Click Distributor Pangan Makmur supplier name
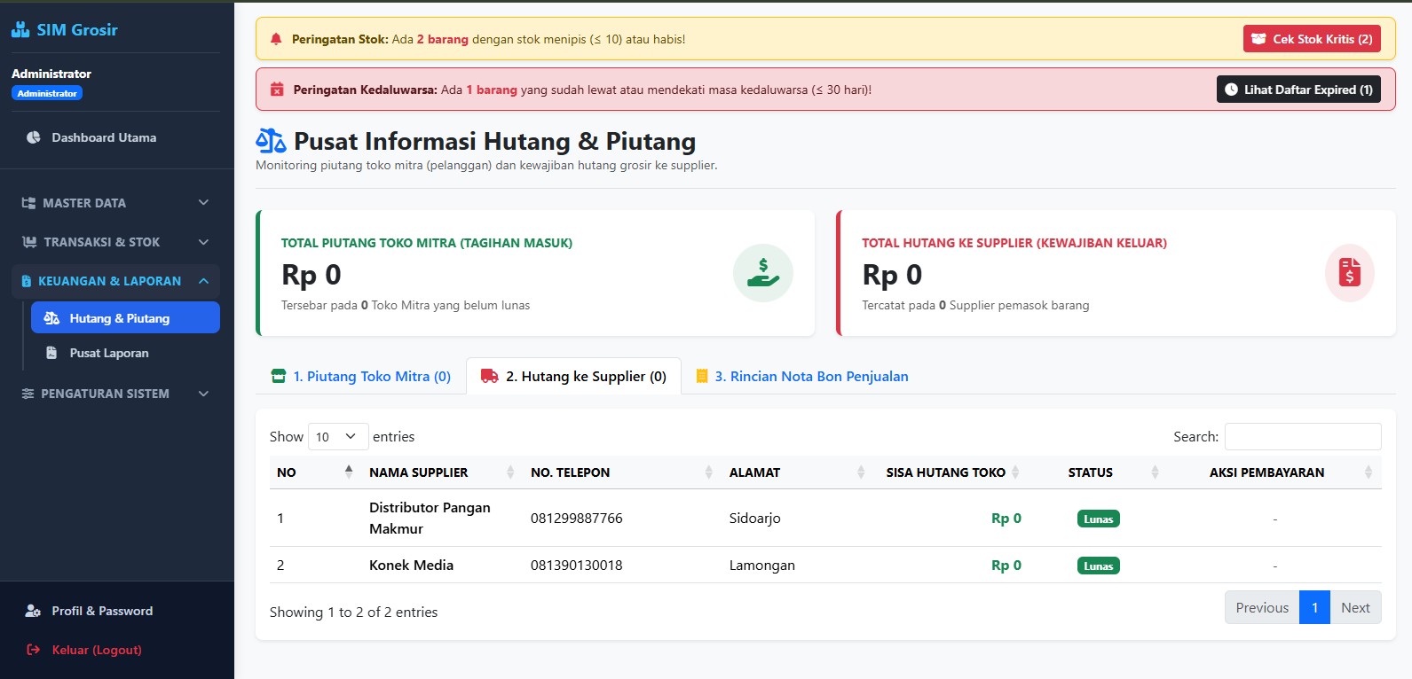1412x679 pixels. click(x=430, y=518)
